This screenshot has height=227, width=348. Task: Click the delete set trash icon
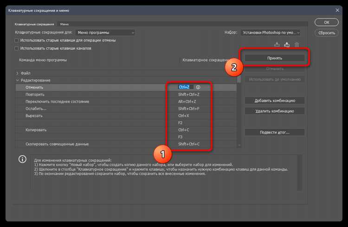297,45
